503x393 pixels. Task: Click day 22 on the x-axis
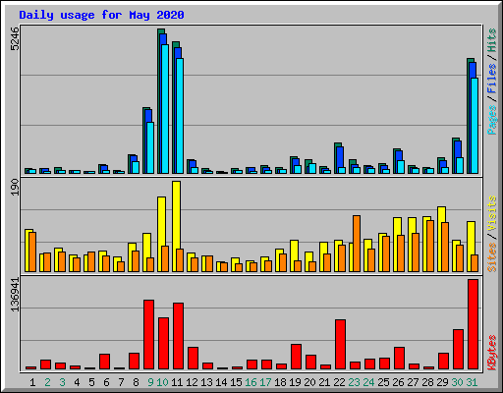[x=339, y=382]
